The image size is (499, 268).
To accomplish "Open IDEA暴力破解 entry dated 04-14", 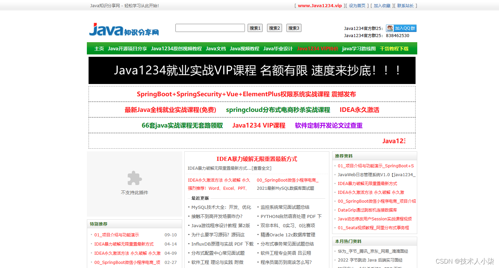I will 124,244.
